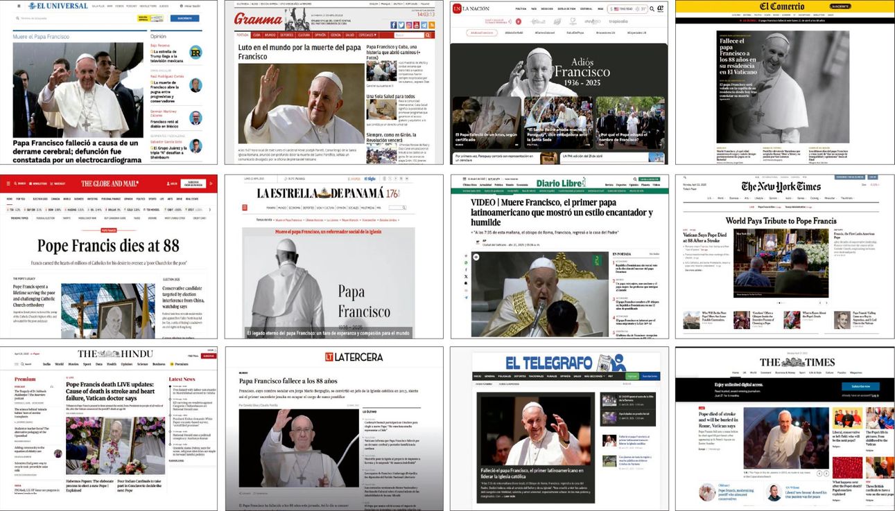
Task: Open Granma Facebook icon
Action: (394, 25)
